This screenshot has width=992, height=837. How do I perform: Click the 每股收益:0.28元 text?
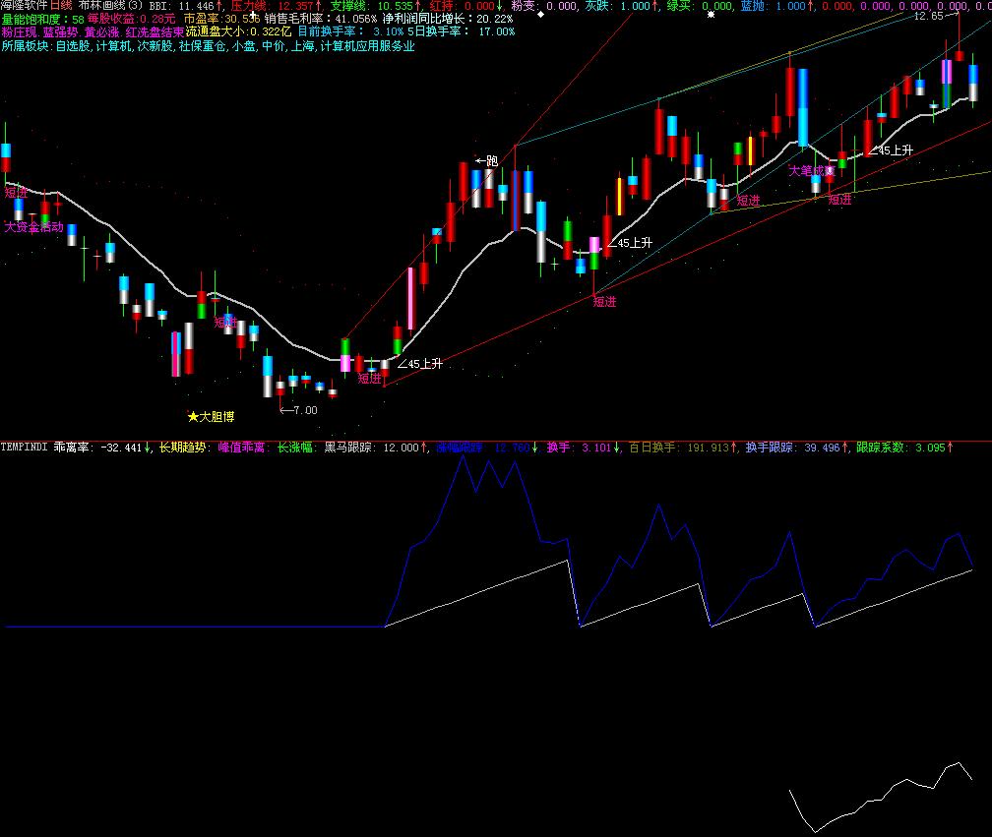[x=131, y=19]
